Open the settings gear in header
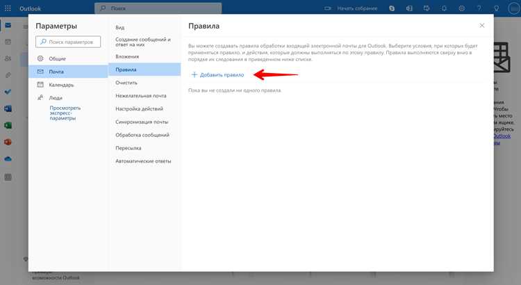This screenshot has width=521, height=285. 461,8
